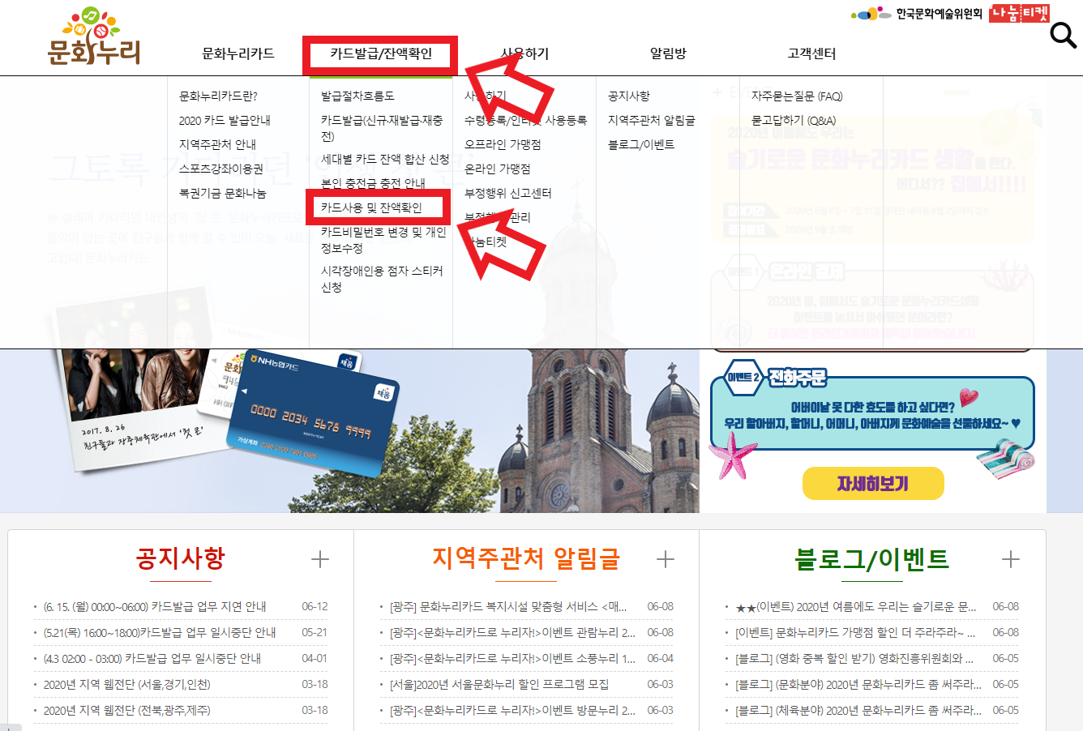Open ★★(이벤트) 2020년 여름에도 우리는 post

click(856, 606)
